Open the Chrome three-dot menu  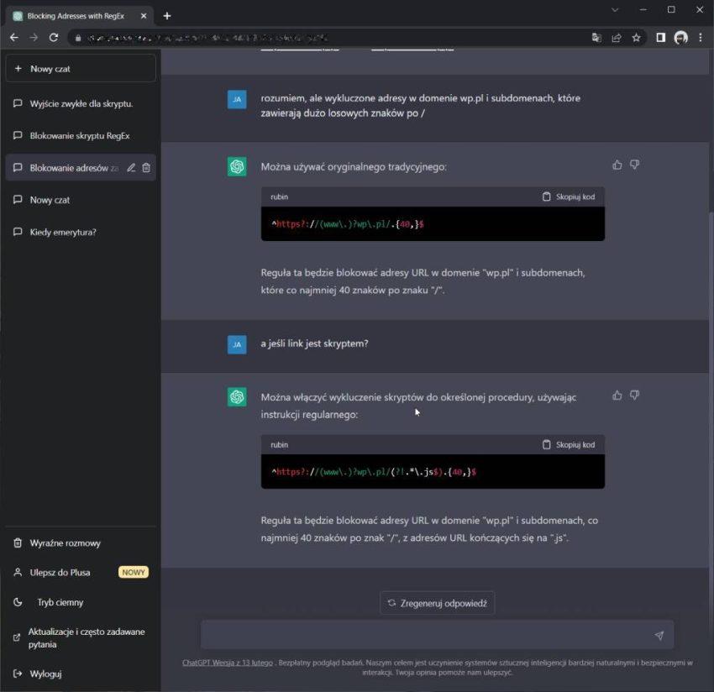pos(701,38)
